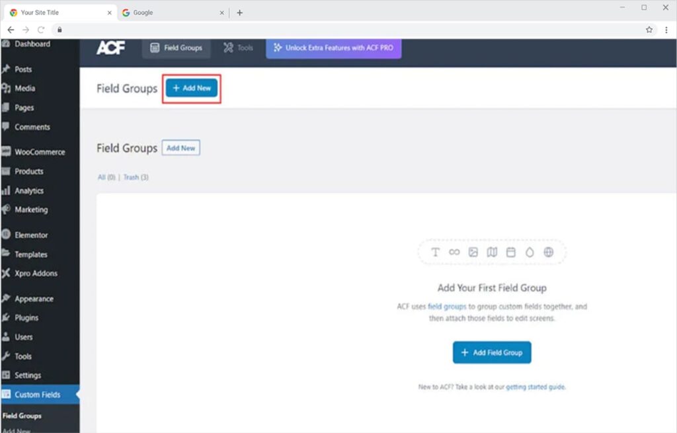Open the Dashboard sidebar icon
Screen dimensions: 677x433
pos(5,44)
